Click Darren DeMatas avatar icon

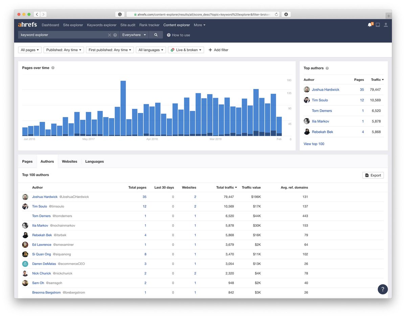click(x=25, y=264)
